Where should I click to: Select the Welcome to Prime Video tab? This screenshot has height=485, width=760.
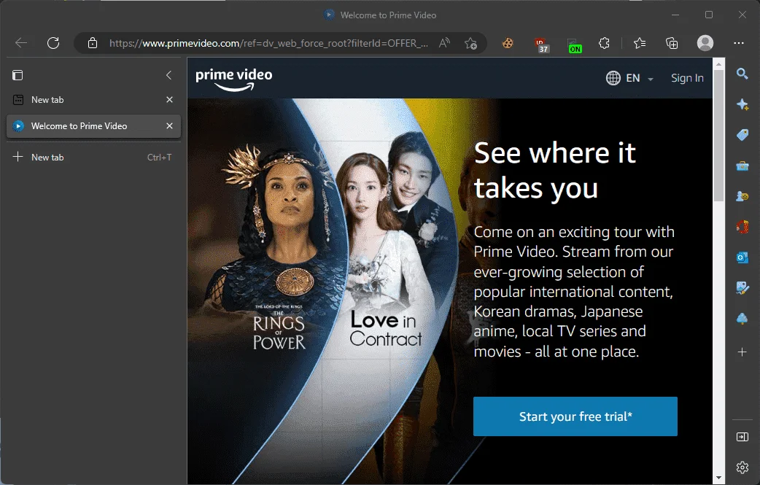pyautogui.click(x=93, y=126)
